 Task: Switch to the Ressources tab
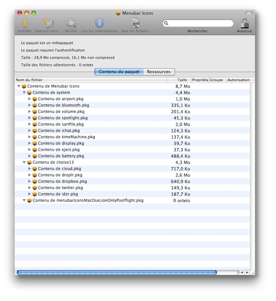[x=159, y=72]
